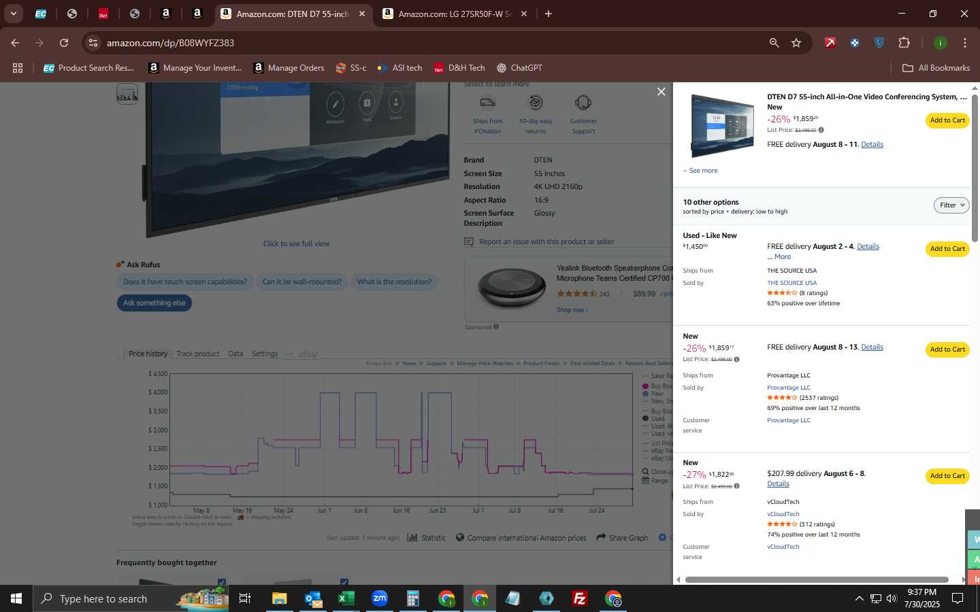The image size is (980, 612).
Task: Close the other sellers side panel
Action: click(x=661, y=92)
